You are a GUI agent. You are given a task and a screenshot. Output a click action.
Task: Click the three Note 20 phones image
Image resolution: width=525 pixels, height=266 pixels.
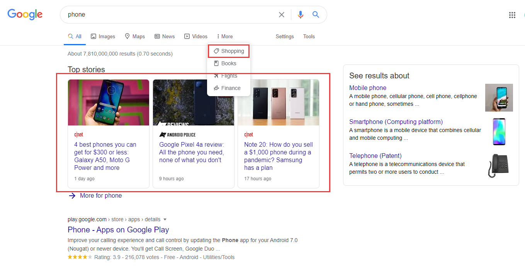tap(279, 102)
